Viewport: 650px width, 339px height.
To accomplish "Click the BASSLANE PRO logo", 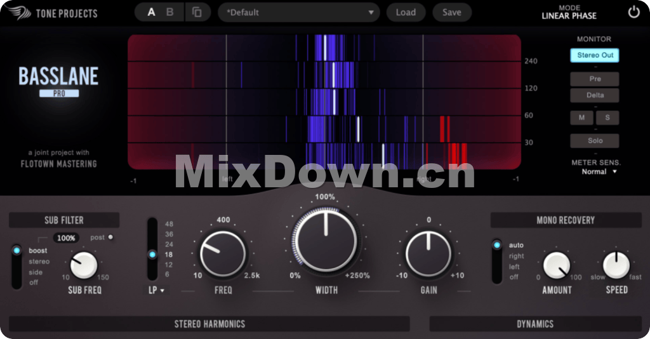I will 58,81.
